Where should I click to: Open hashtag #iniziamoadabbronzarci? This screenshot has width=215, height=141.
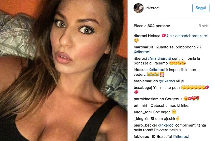(187, 36)
